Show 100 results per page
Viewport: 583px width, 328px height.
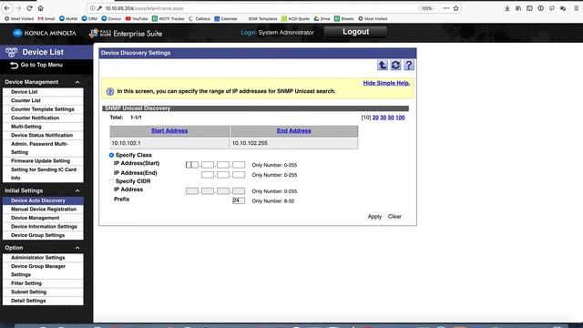400,118
